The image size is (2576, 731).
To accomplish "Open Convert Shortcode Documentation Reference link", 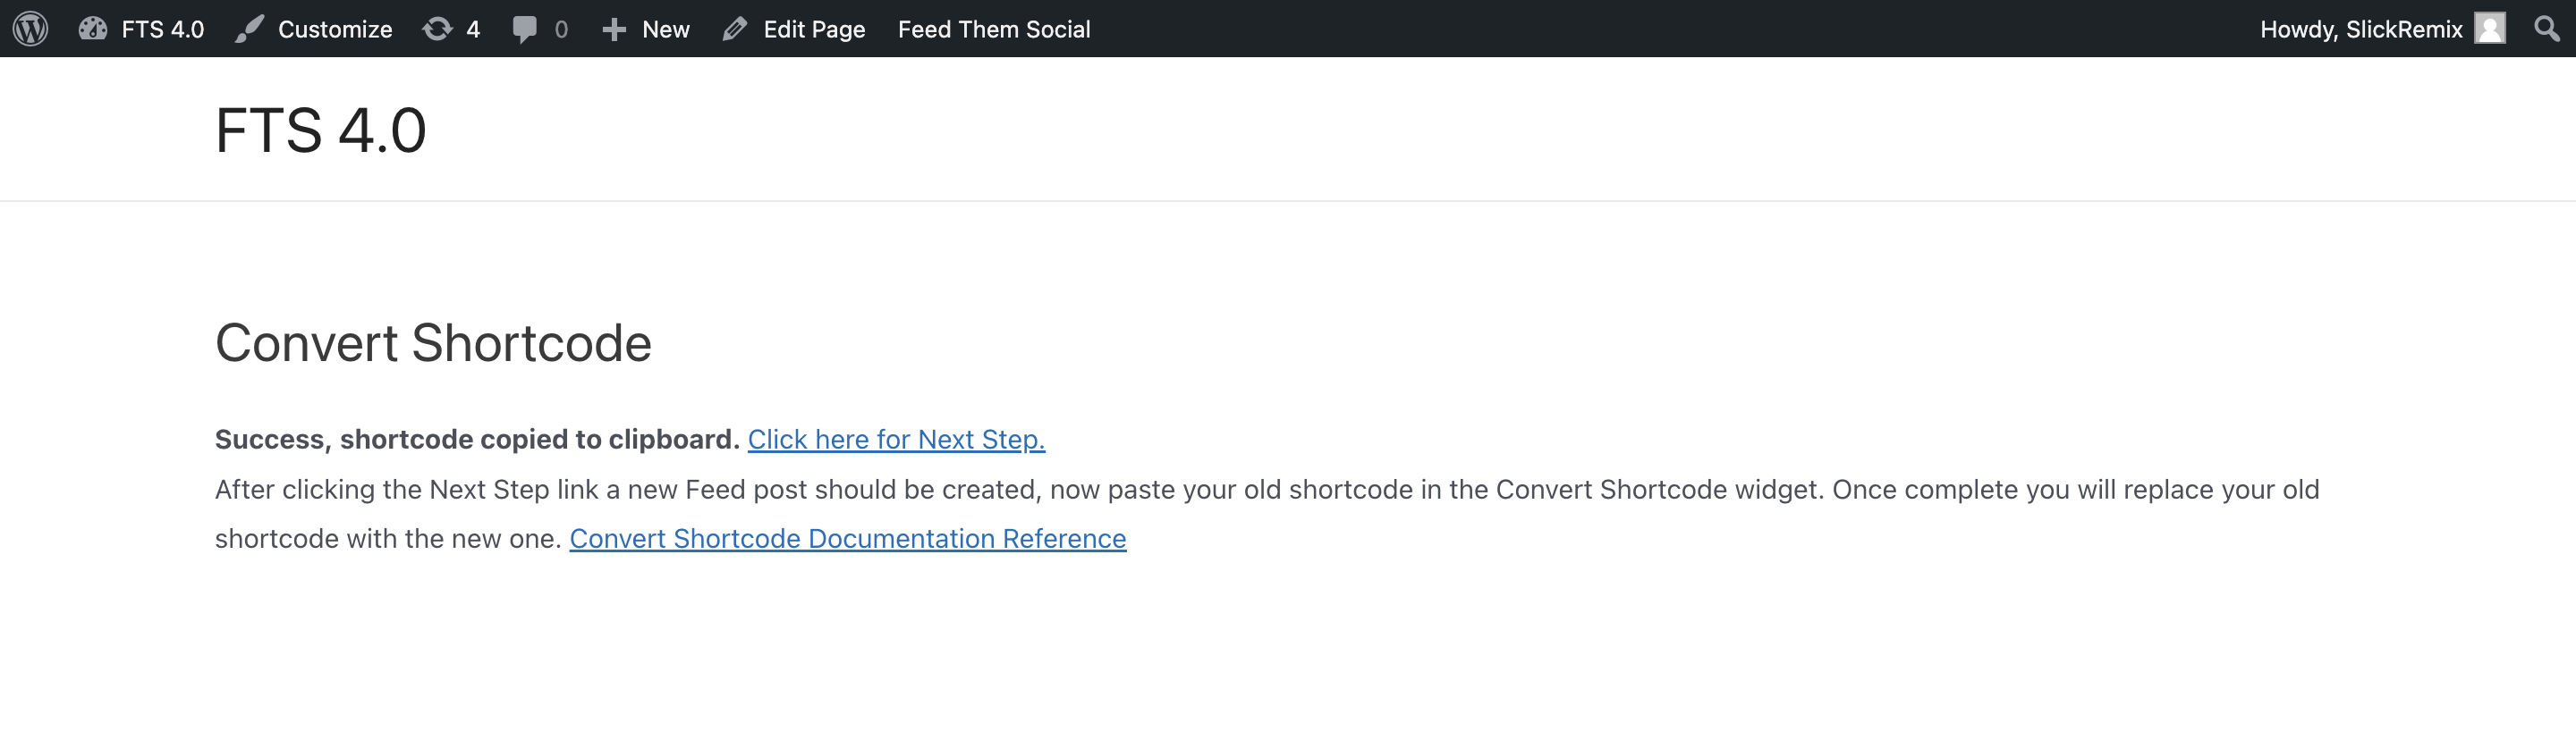I will [848, 538].
